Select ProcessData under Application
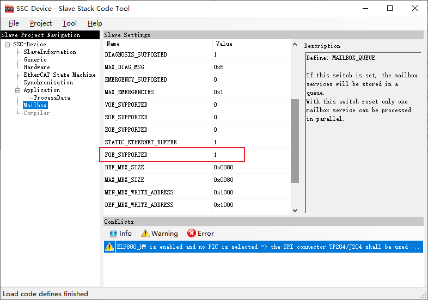This screenshot has width=428, height=300. [52, 97]
